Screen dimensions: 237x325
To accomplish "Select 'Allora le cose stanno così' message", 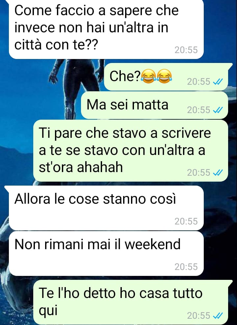I will point(106,208).
